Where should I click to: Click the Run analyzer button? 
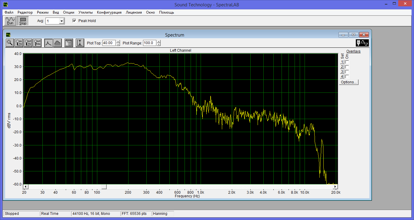click(x=10, y=21)
